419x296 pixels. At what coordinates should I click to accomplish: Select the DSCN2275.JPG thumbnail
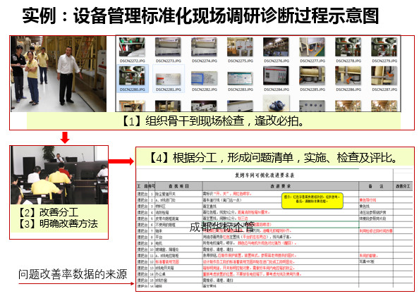pos(241,47)
